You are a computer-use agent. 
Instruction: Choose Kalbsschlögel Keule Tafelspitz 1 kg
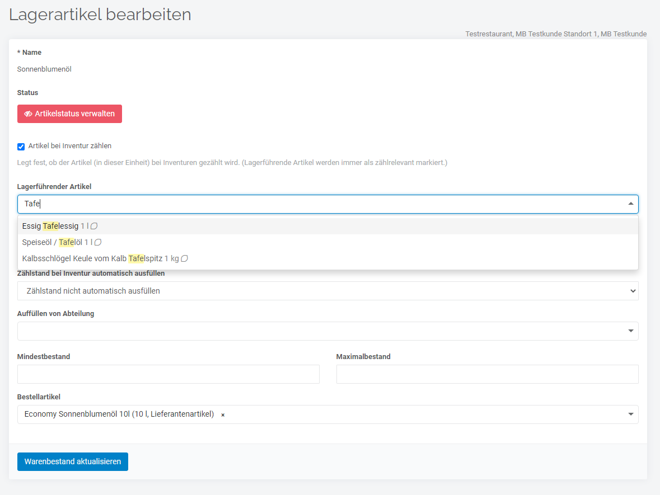point(328,258)
